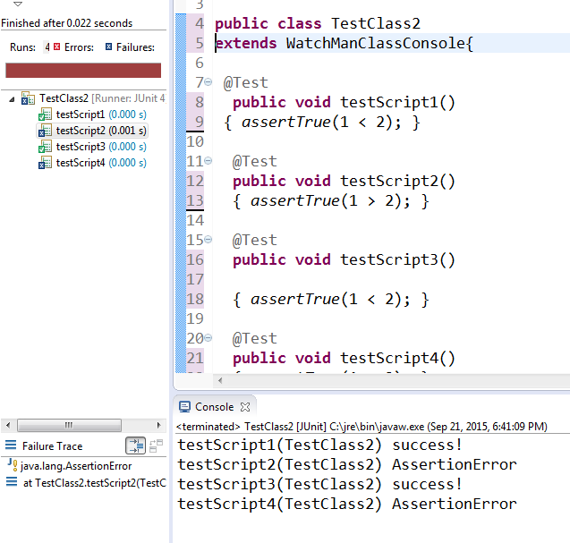
Task: Click the red JUnit progress bar
Action: point(83,70)
